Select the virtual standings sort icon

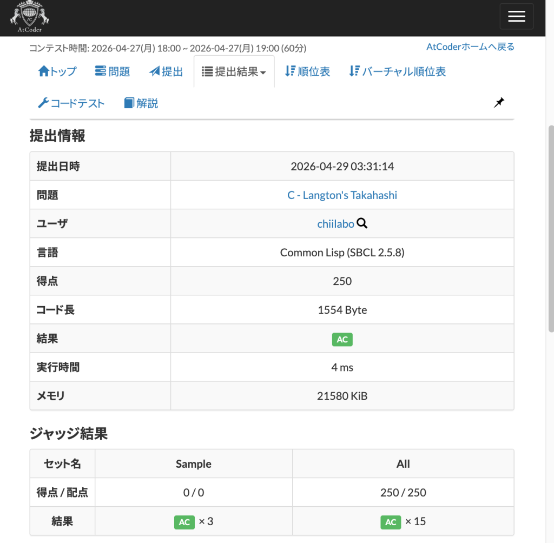354,71
